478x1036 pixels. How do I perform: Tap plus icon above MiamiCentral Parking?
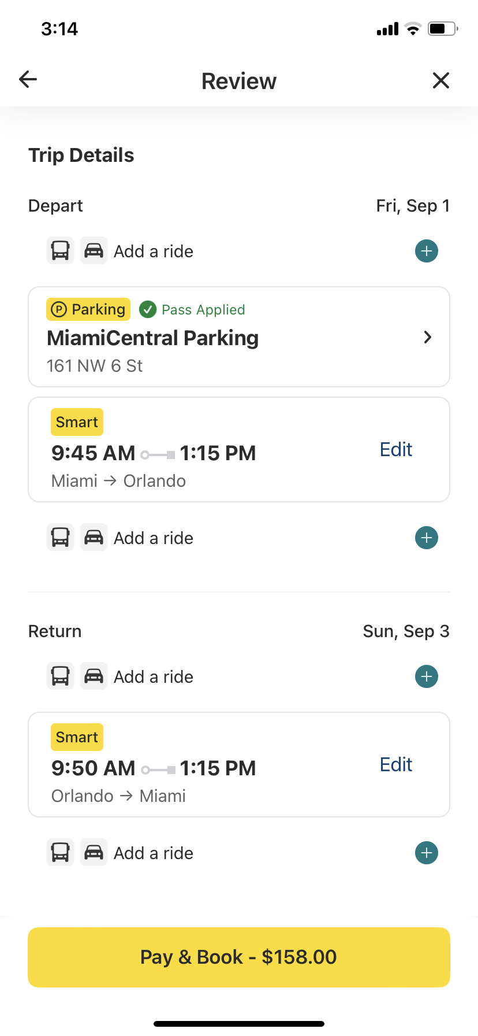[x=427, y=251]
